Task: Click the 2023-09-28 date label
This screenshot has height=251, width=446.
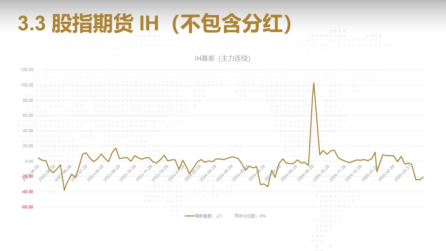Action: coord(112,173)
